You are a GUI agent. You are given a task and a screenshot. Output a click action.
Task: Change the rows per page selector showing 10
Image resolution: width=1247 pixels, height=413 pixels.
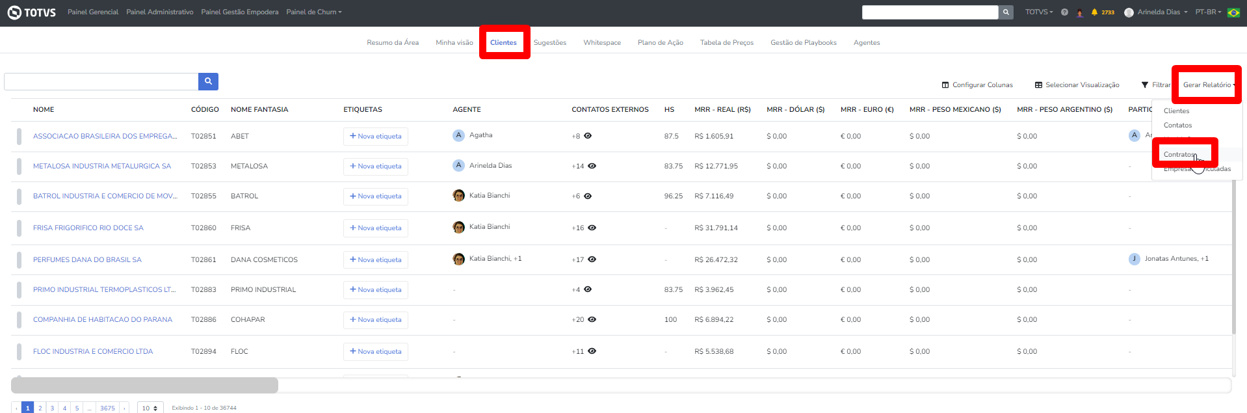[x=150, y=408]
